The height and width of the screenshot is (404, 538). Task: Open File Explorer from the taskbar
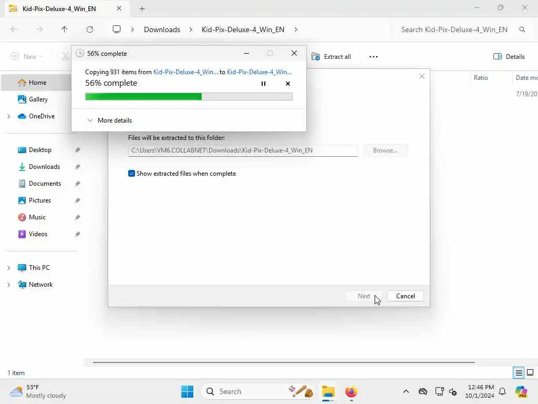[x=328, y=391]
